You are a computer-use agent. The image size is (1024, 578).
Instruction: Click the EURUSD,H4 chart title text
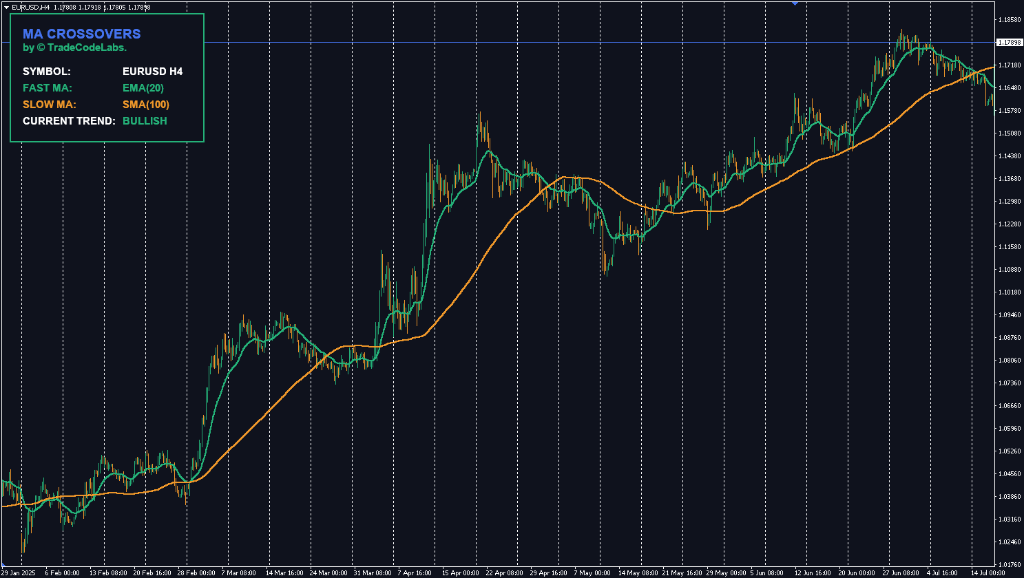tap(30, 7)
